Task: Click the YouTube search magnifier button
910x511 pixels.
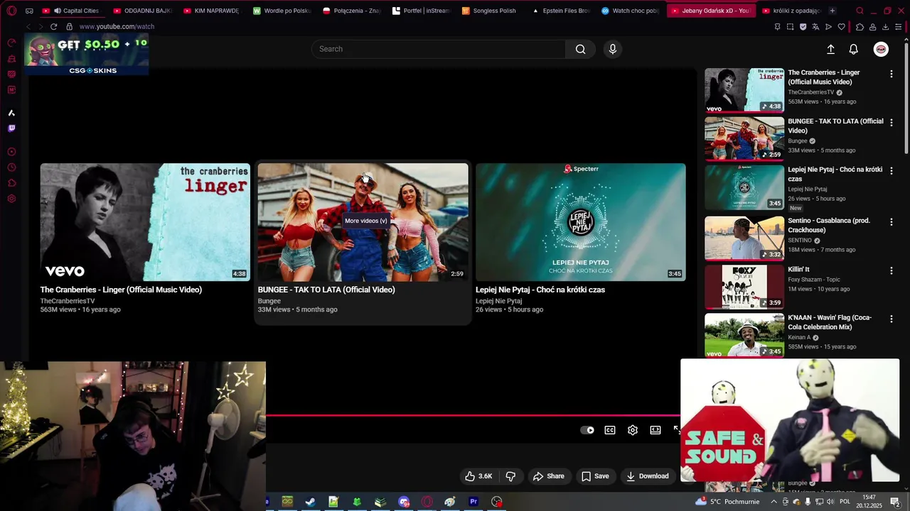Action: [x=581, y=49]
